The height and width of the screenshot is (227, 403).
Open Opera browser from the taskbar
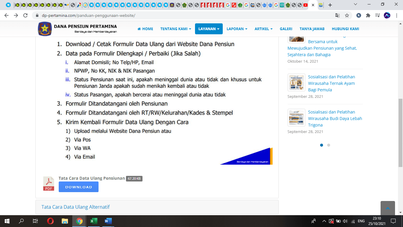pyautogui.click(x=50, y=221)
